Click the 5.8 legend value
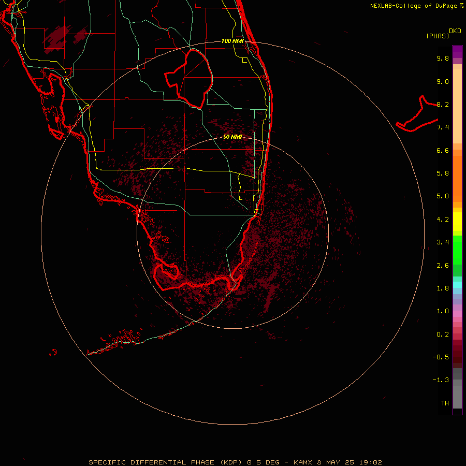 pyautogui.click(x=443, y=173)
